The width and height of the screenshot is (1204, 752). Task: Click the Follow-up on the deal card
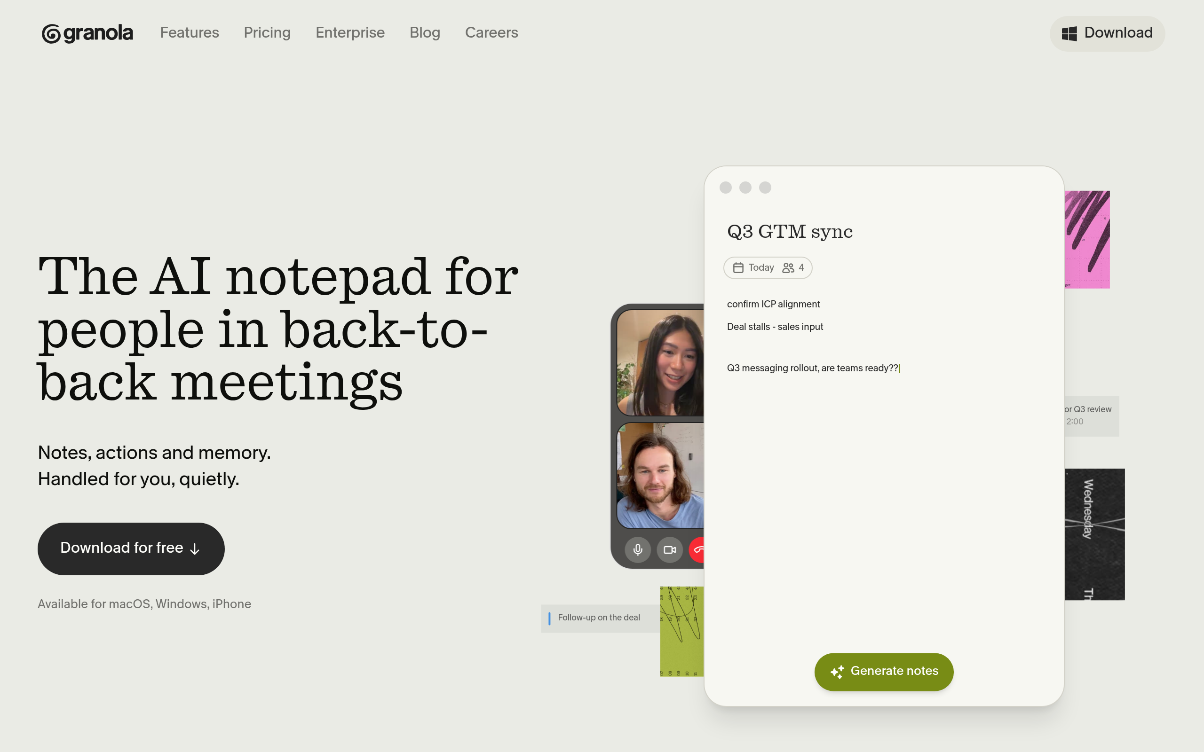click(x=601, y=618)
